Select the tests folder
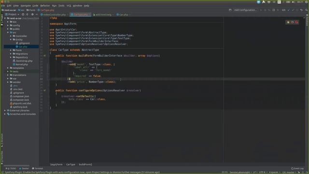Image resolution: width=309 pixels, height=174 pixels. point(14,72)
